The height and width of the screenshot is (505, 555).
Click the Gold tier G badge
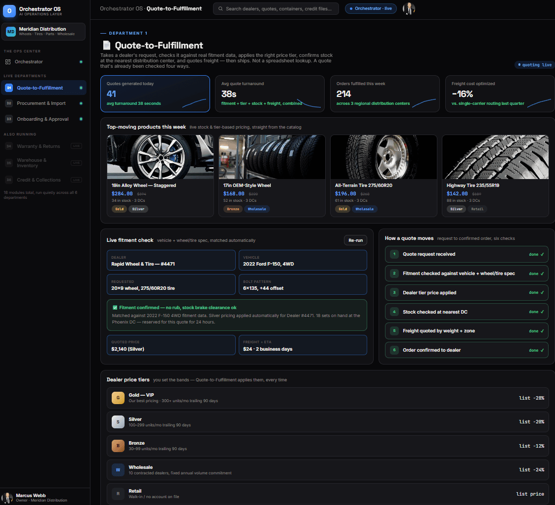coord(118,398)
